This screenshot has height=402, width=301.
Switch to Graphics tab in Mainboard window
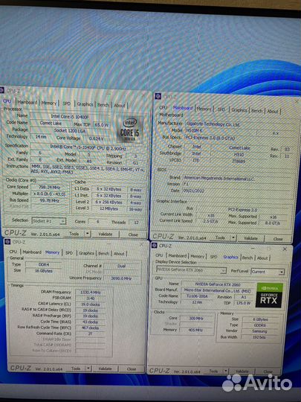click(239, 110)
